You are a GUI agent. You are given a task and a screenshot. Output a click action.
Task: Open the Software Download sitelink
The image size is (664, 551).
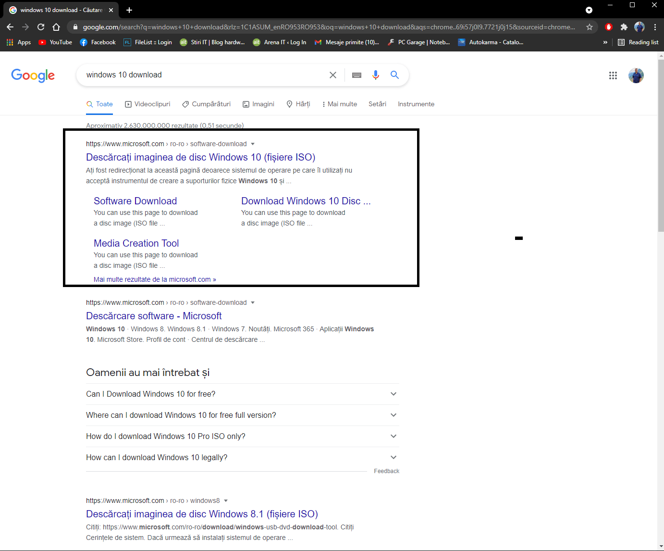pos(135,201)
